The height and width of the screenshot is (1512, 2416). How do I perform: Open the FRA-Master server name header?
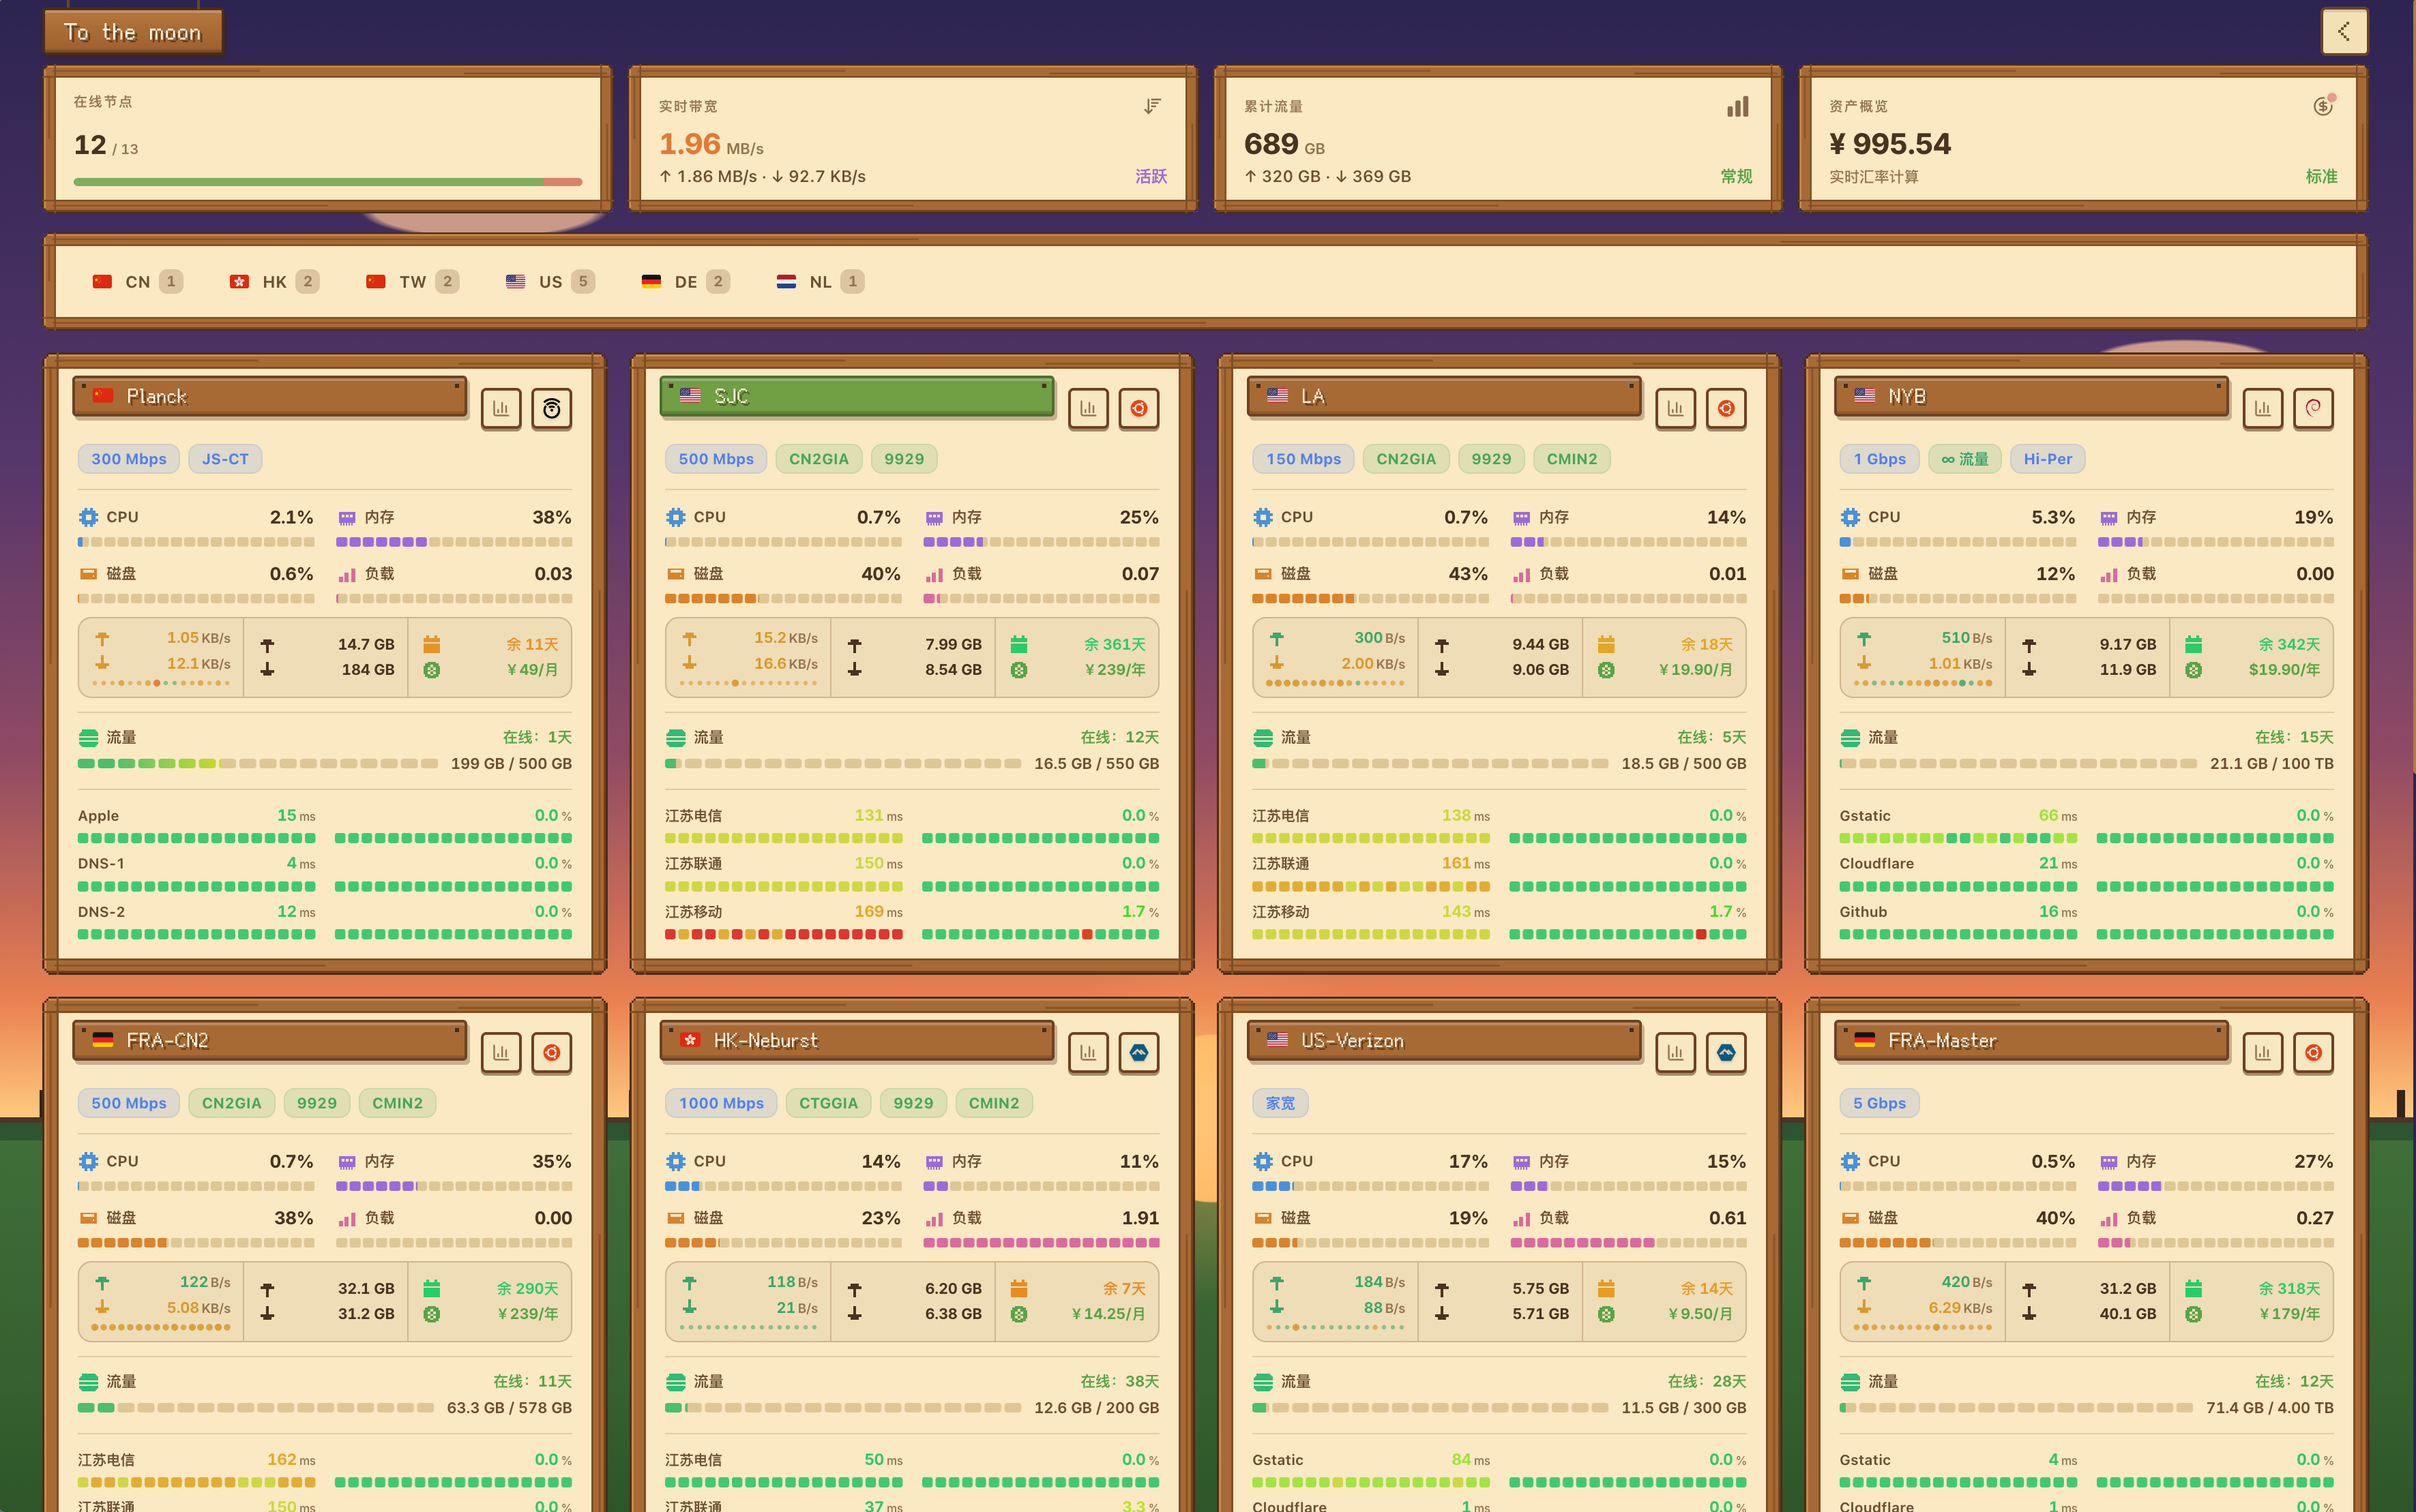[2032, 1040]
